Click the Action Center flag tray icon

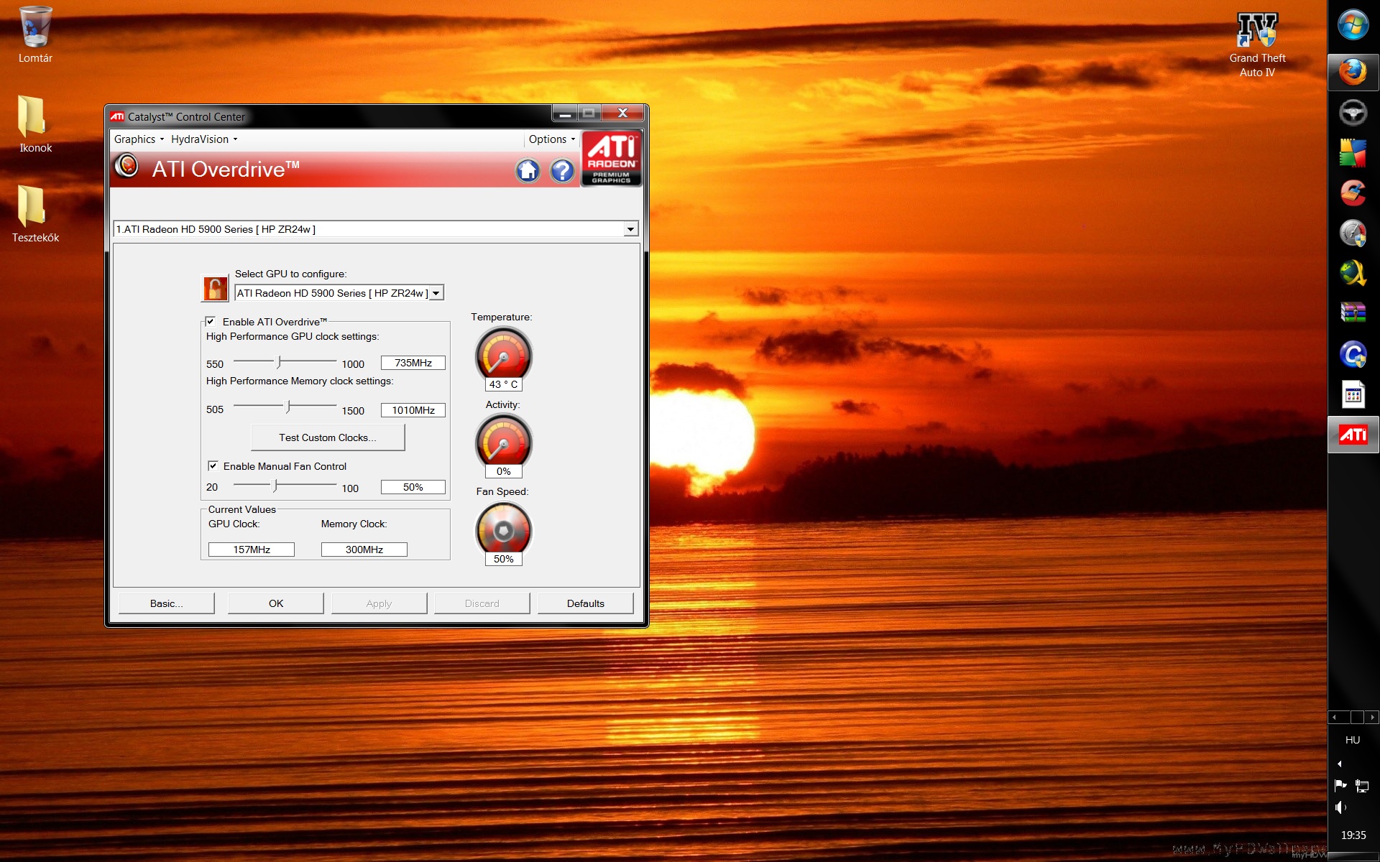1340,785
